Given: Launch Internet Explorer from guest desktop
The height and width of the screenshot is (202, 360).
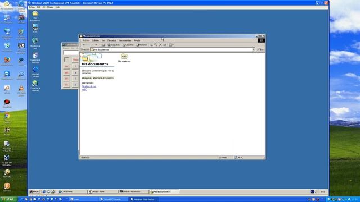Looking at the screenshot, I should click(35, 72).
